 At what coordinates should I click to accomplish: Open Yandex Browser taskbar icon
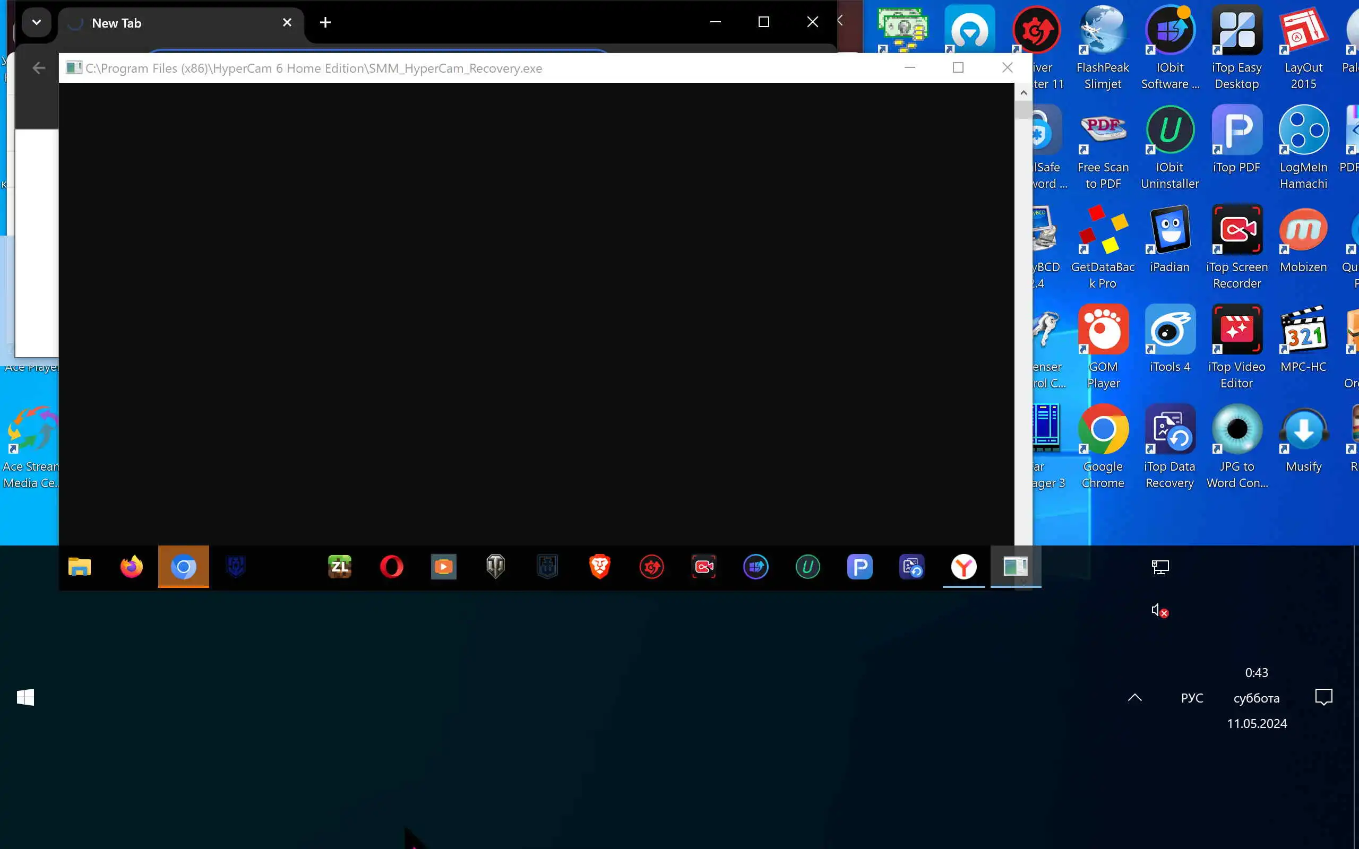coord(963,567)
